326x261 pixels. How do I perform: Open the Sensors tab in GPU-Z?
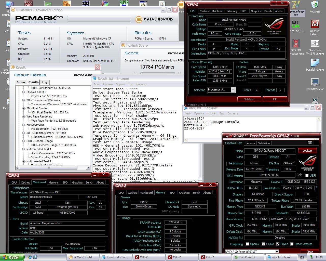pyautogui.click(x=250, y=143)
